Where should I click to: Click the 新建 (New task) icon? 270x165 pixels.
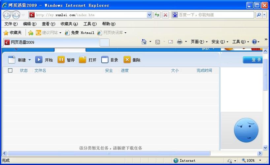[12, 60]
